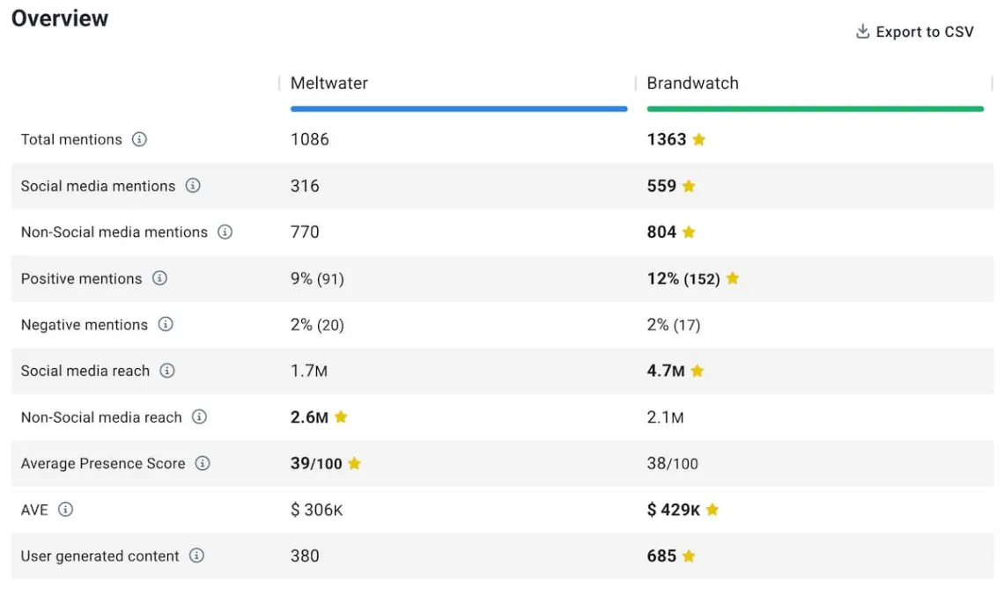The height and width of the screenshot is (589, 1004).
Task: Click the info icon next to Social media reach
Action: click(x=167, y=371)
